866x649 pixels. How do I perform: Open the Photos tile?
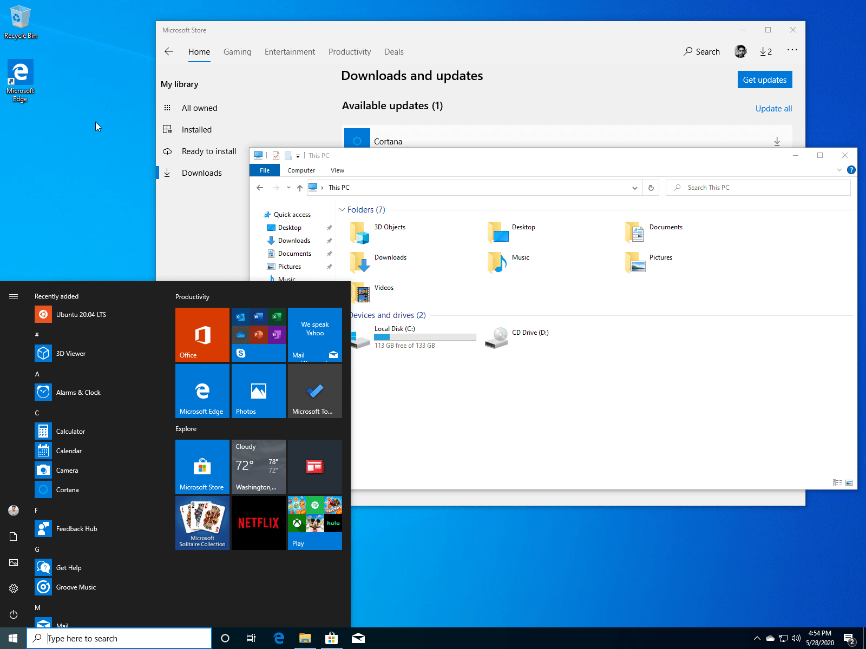click(259, 391)
